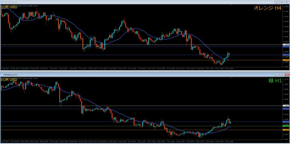Viewport: 290px width, 144px height.
Task: Click the オレンジ H4 text label
Action: coord(267,8)
